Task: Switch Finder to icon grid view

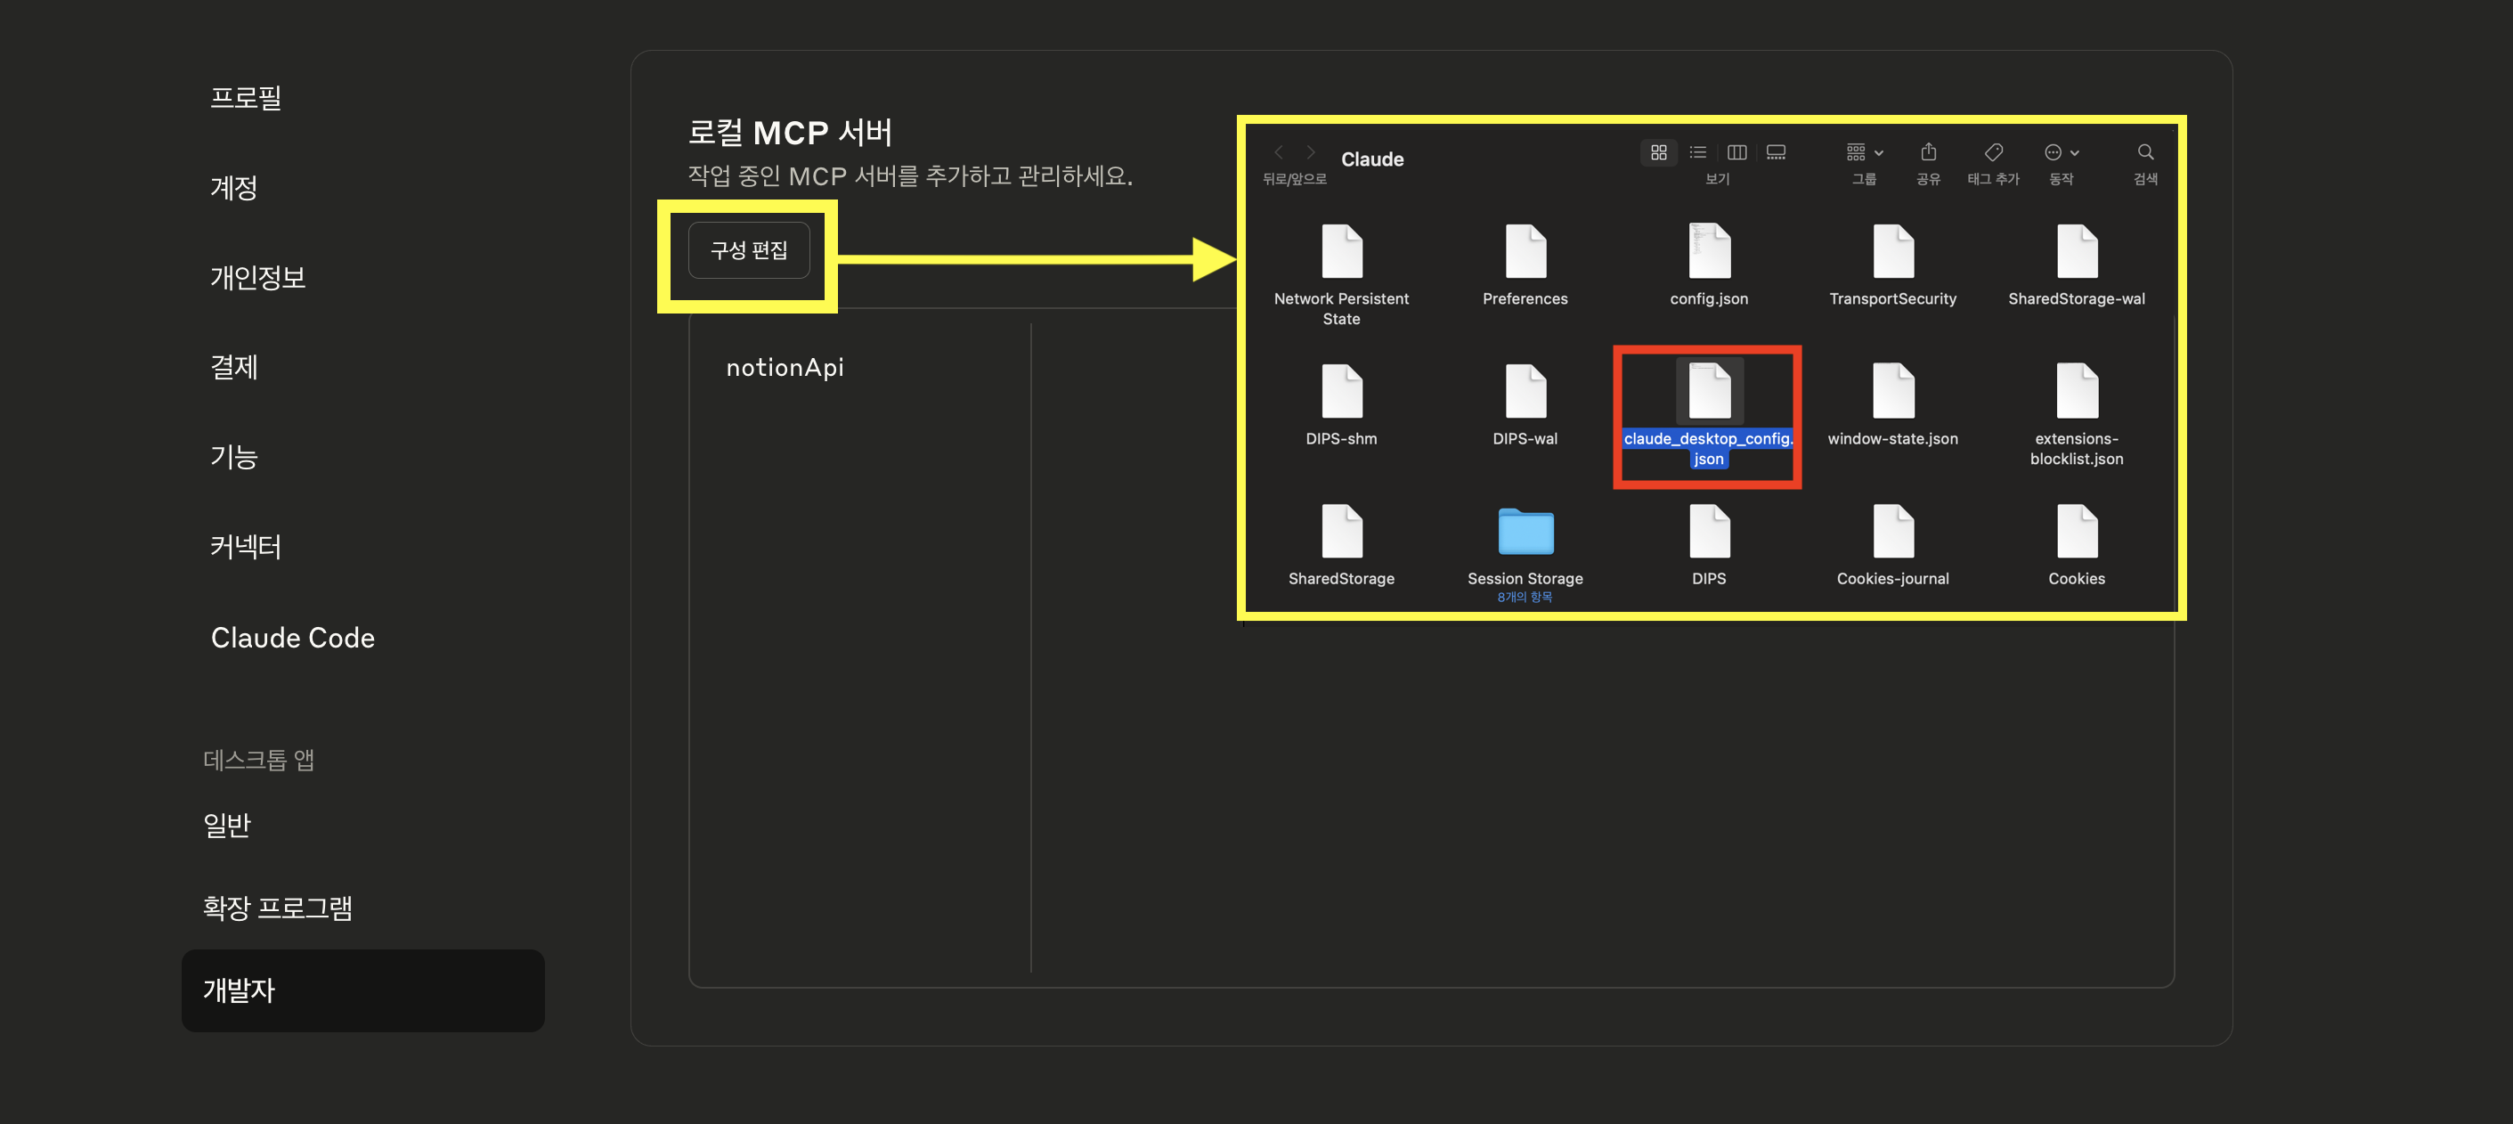Action: 1658,152
